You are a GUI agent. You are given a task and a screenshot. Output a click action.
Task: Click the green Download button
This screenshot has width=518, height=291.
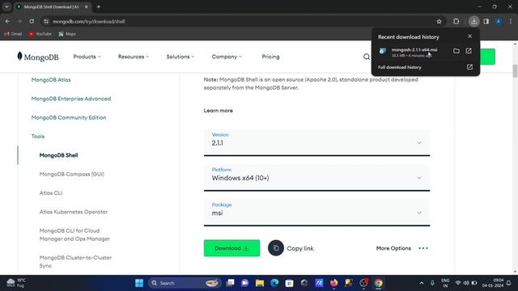[x=231, y=248]
